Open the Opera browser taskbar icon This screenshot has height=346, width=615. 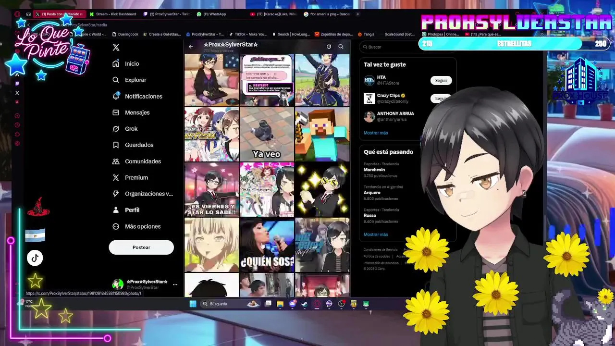[317, 304]
